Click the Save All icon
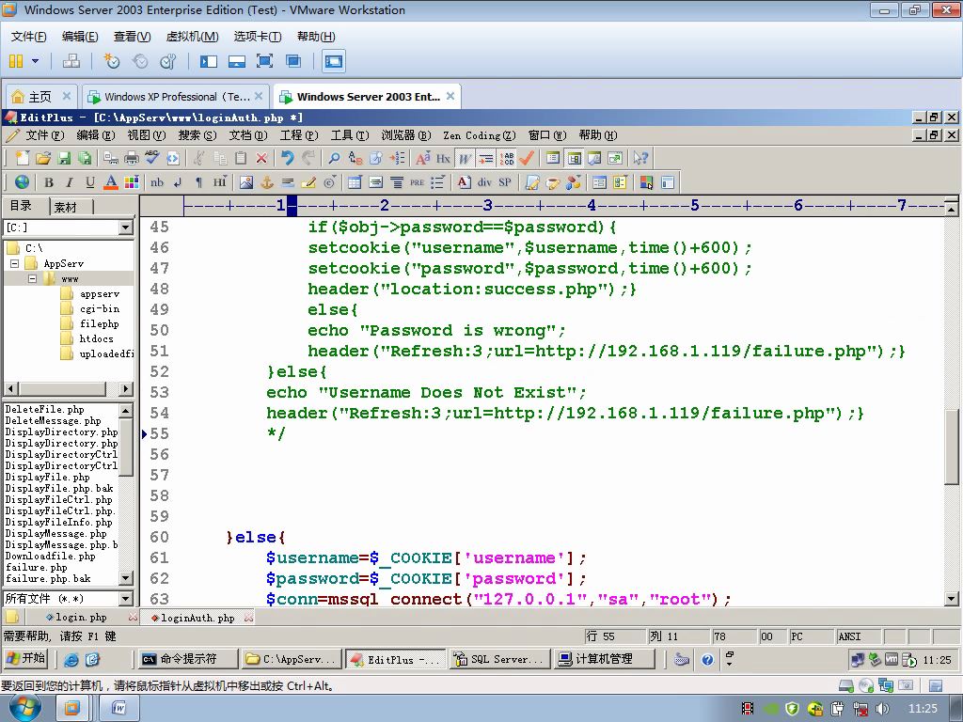 pyautogui.click(x=85, y=158)
